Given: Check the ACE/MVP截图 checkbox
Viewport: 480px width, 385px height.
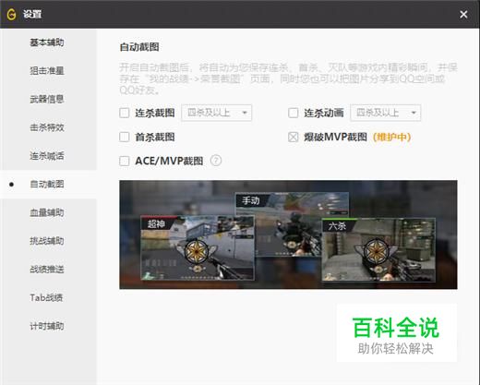Looking at the screenshot, I should pyautogui.click(x=125, y=161).
